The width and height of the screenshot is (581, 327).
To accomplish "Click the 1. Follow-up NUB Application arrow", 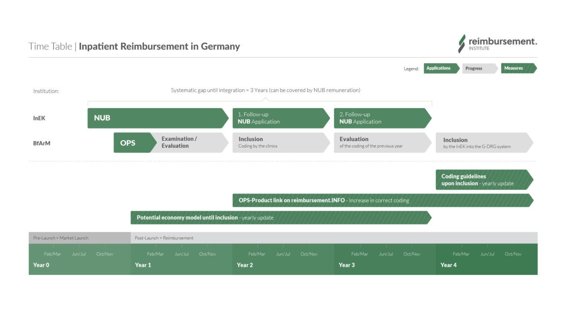I will click(x=281, y=118).
